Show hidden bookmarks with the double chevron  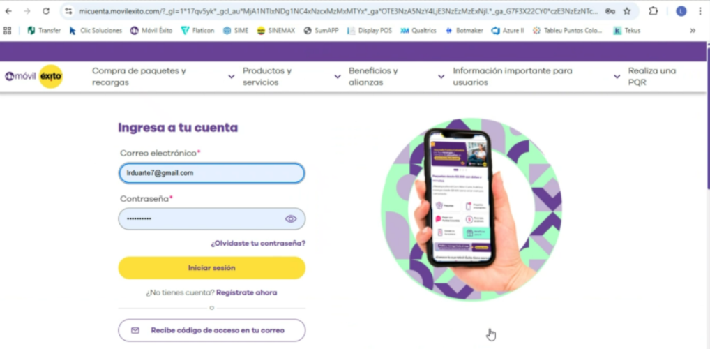tap(693, 31)
